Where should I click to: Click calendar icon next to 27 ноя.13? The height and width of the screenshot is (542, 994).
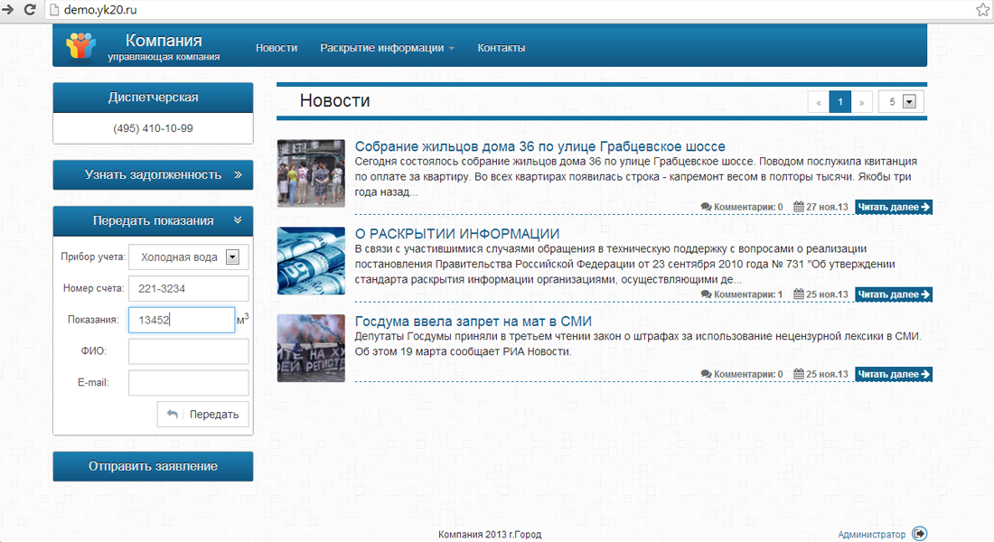(799, 208)
